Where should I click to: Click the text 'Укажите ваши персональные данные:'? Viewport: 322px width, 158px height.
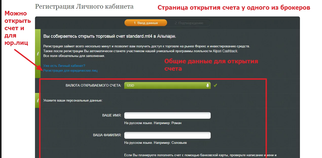click(73, 101)
